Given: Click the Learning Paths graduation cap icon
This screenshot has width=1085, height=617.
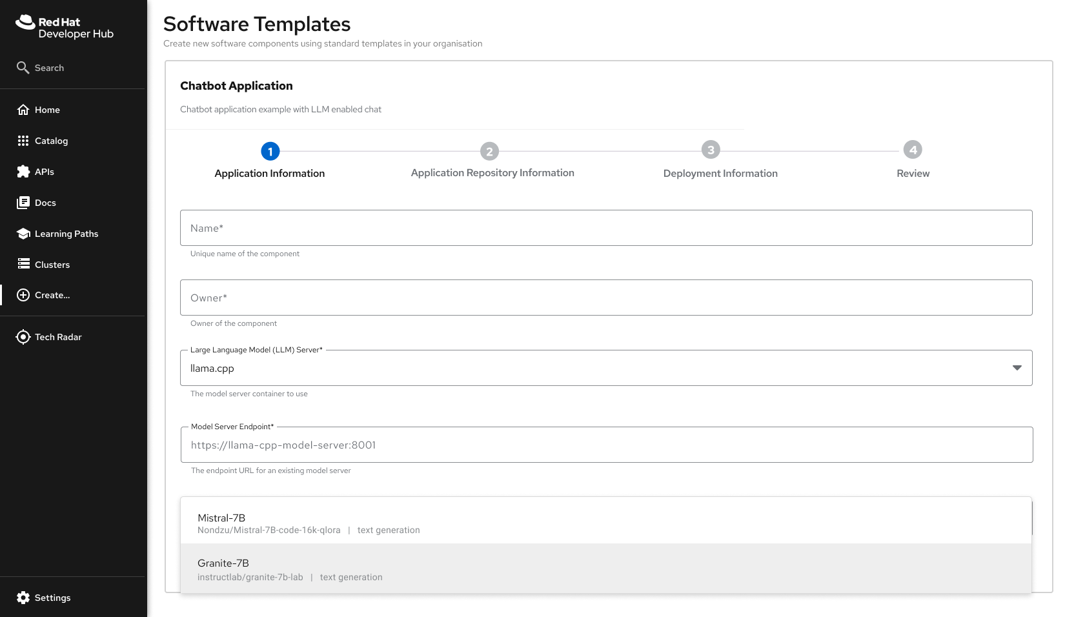Looking at the screenshot, I should 23,234.
